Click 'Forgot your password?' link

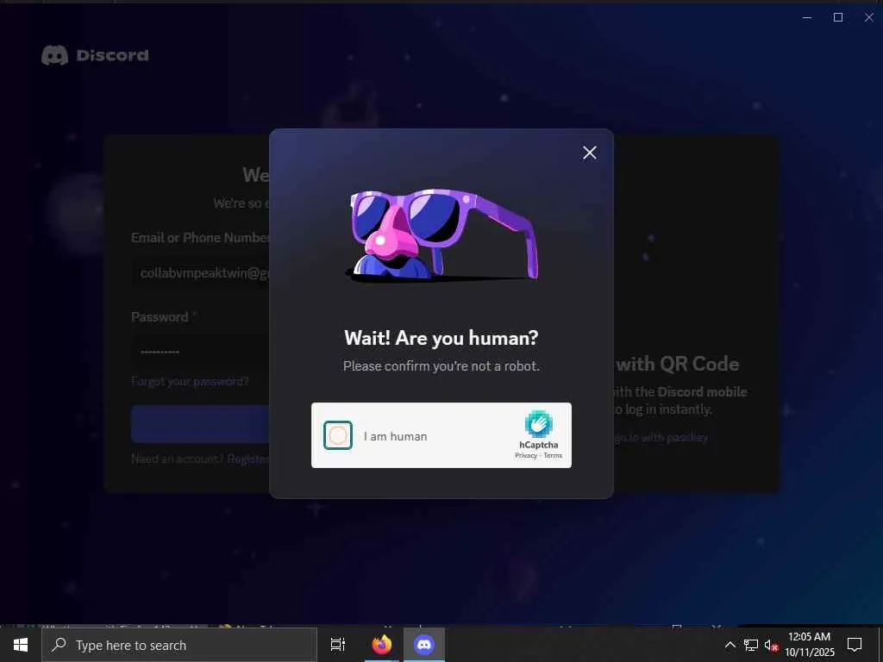[x=190, y=381]
